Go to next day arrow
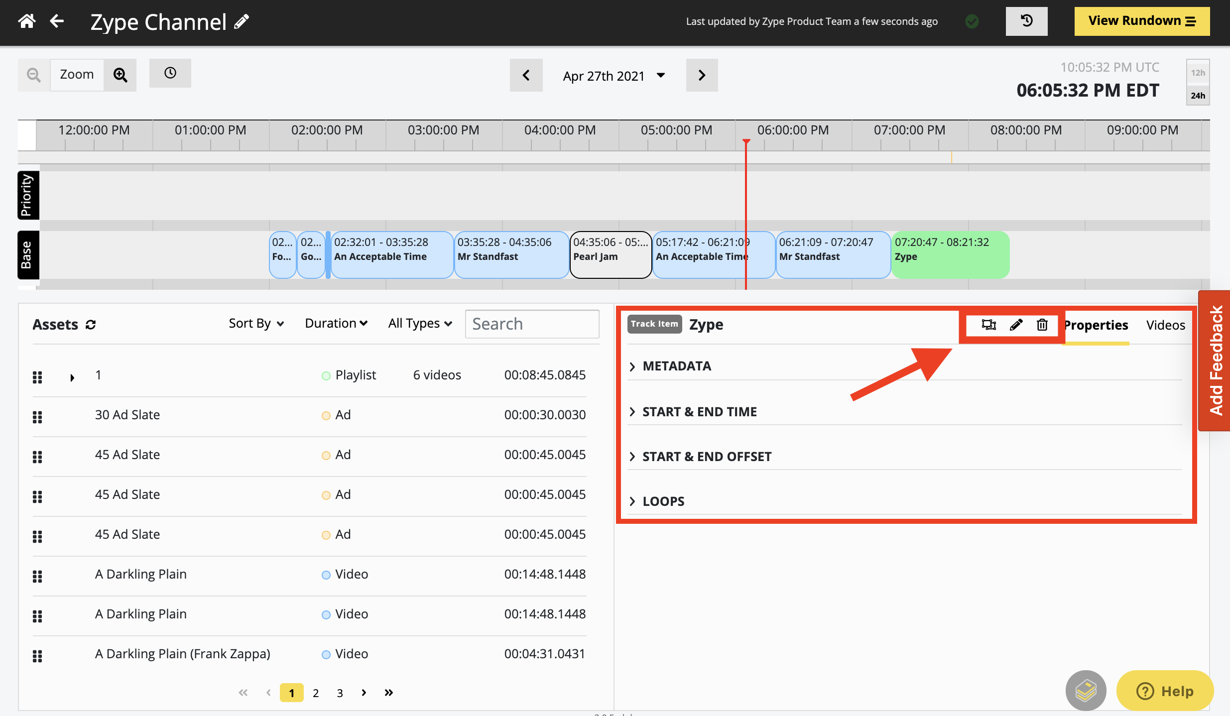The width and height of the screenshot is (1230, 716). 702,75
